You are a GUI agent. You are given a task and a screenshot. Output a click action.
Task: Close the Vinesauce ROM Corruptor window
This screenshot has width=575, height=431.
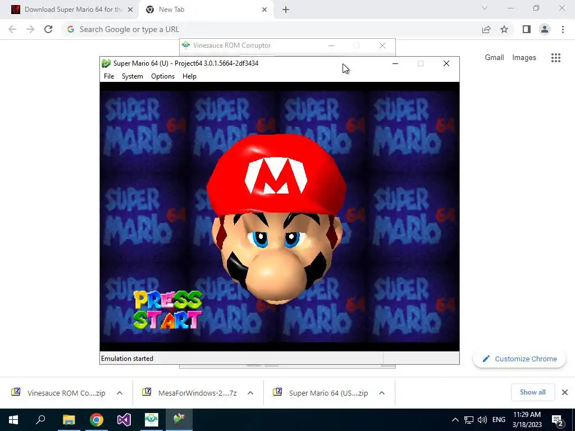point(382,45)
